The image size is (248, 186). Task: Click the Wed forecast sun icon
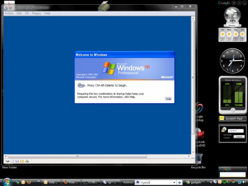[x=229, y=34]
